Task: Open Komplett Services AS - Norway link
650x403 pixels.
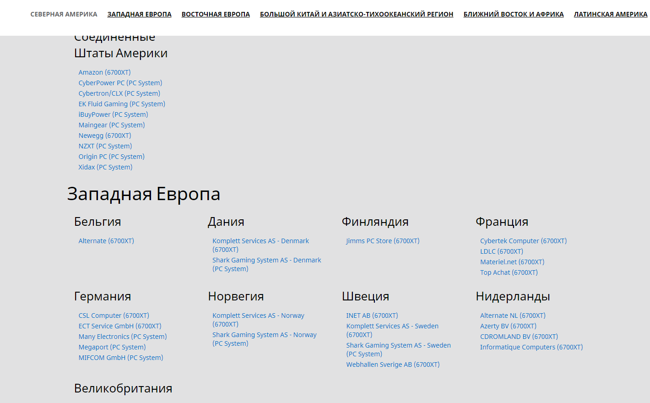Action: click(x=258, y=320)
